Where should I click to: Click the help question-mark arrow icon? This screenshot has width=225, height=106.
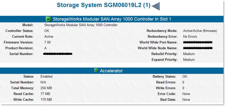pyautogui.click(x=156, y=6)
